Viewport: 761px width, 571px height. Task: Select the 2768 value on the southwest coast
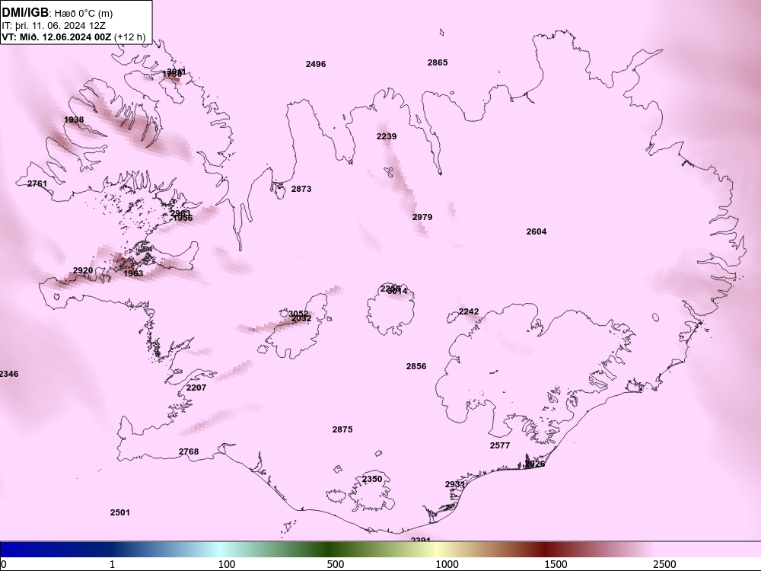click(x=189, y=451)
